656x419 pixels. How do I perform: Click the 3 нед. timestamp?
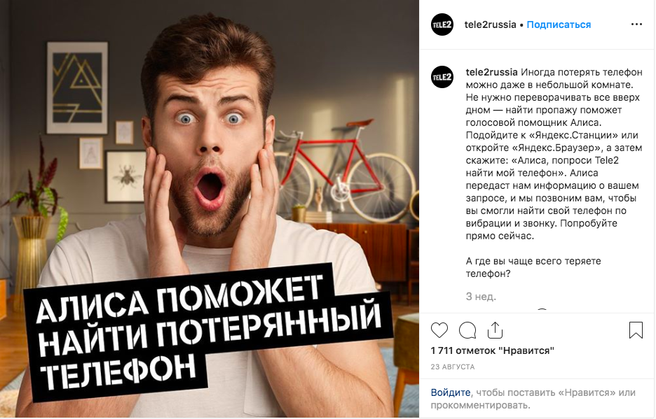click(x=481, y=297)
